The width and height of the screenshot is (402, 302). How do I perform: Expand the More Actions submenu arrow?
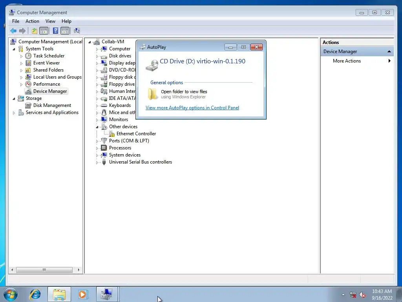[389, 61]
